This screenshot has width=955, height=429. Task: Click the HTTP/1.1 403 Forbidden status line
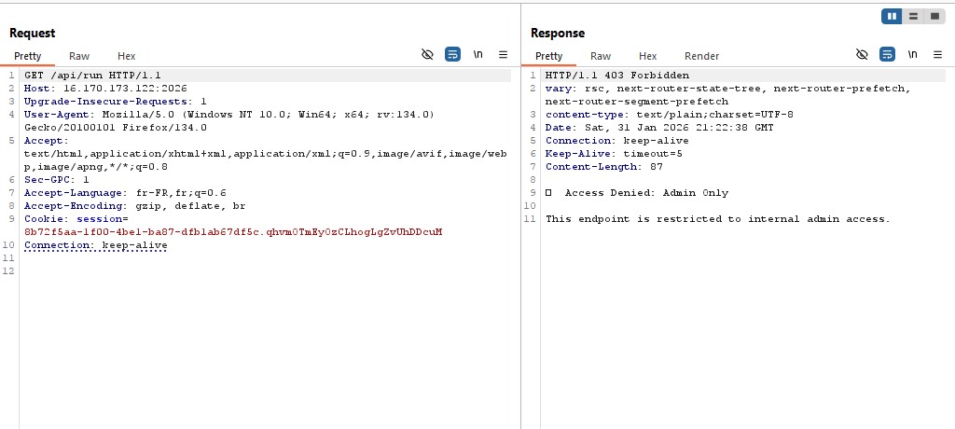tap(617, 76)
